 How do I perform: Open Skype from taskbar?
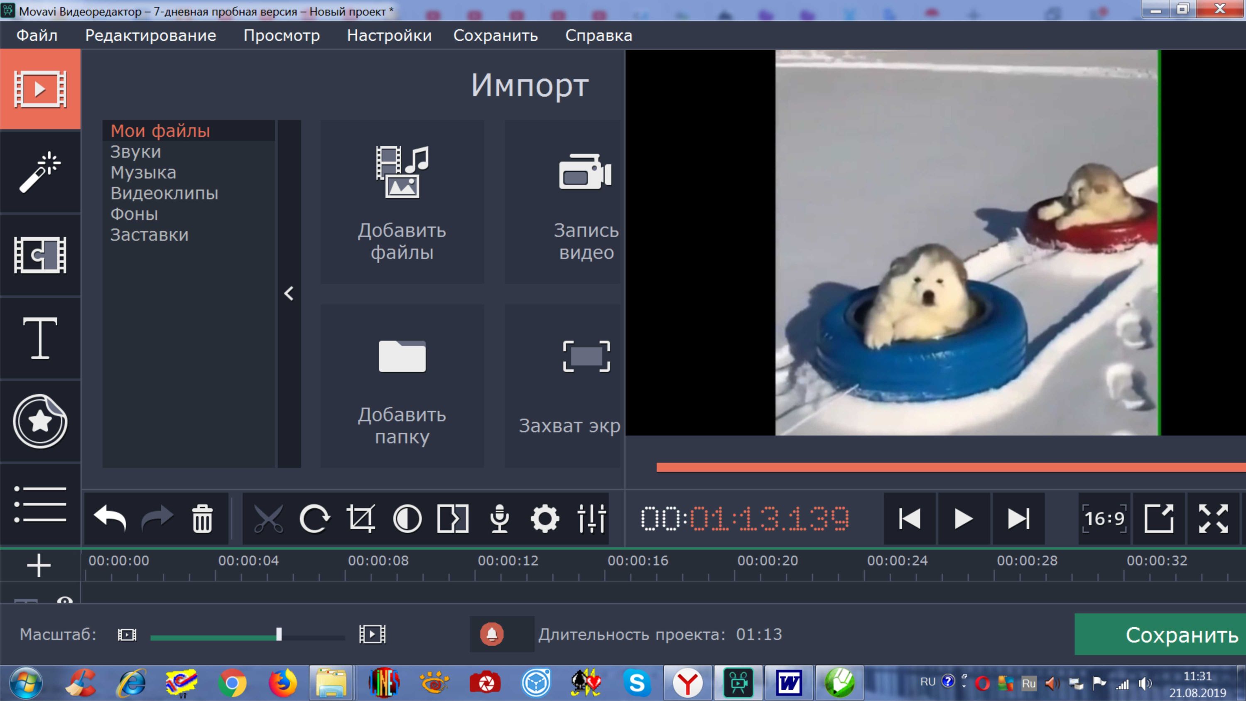click(x=637, y=683)
